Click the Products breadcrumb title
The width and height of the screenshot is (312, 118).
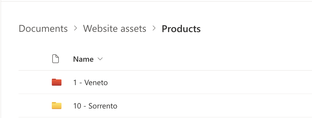point(181,29)
